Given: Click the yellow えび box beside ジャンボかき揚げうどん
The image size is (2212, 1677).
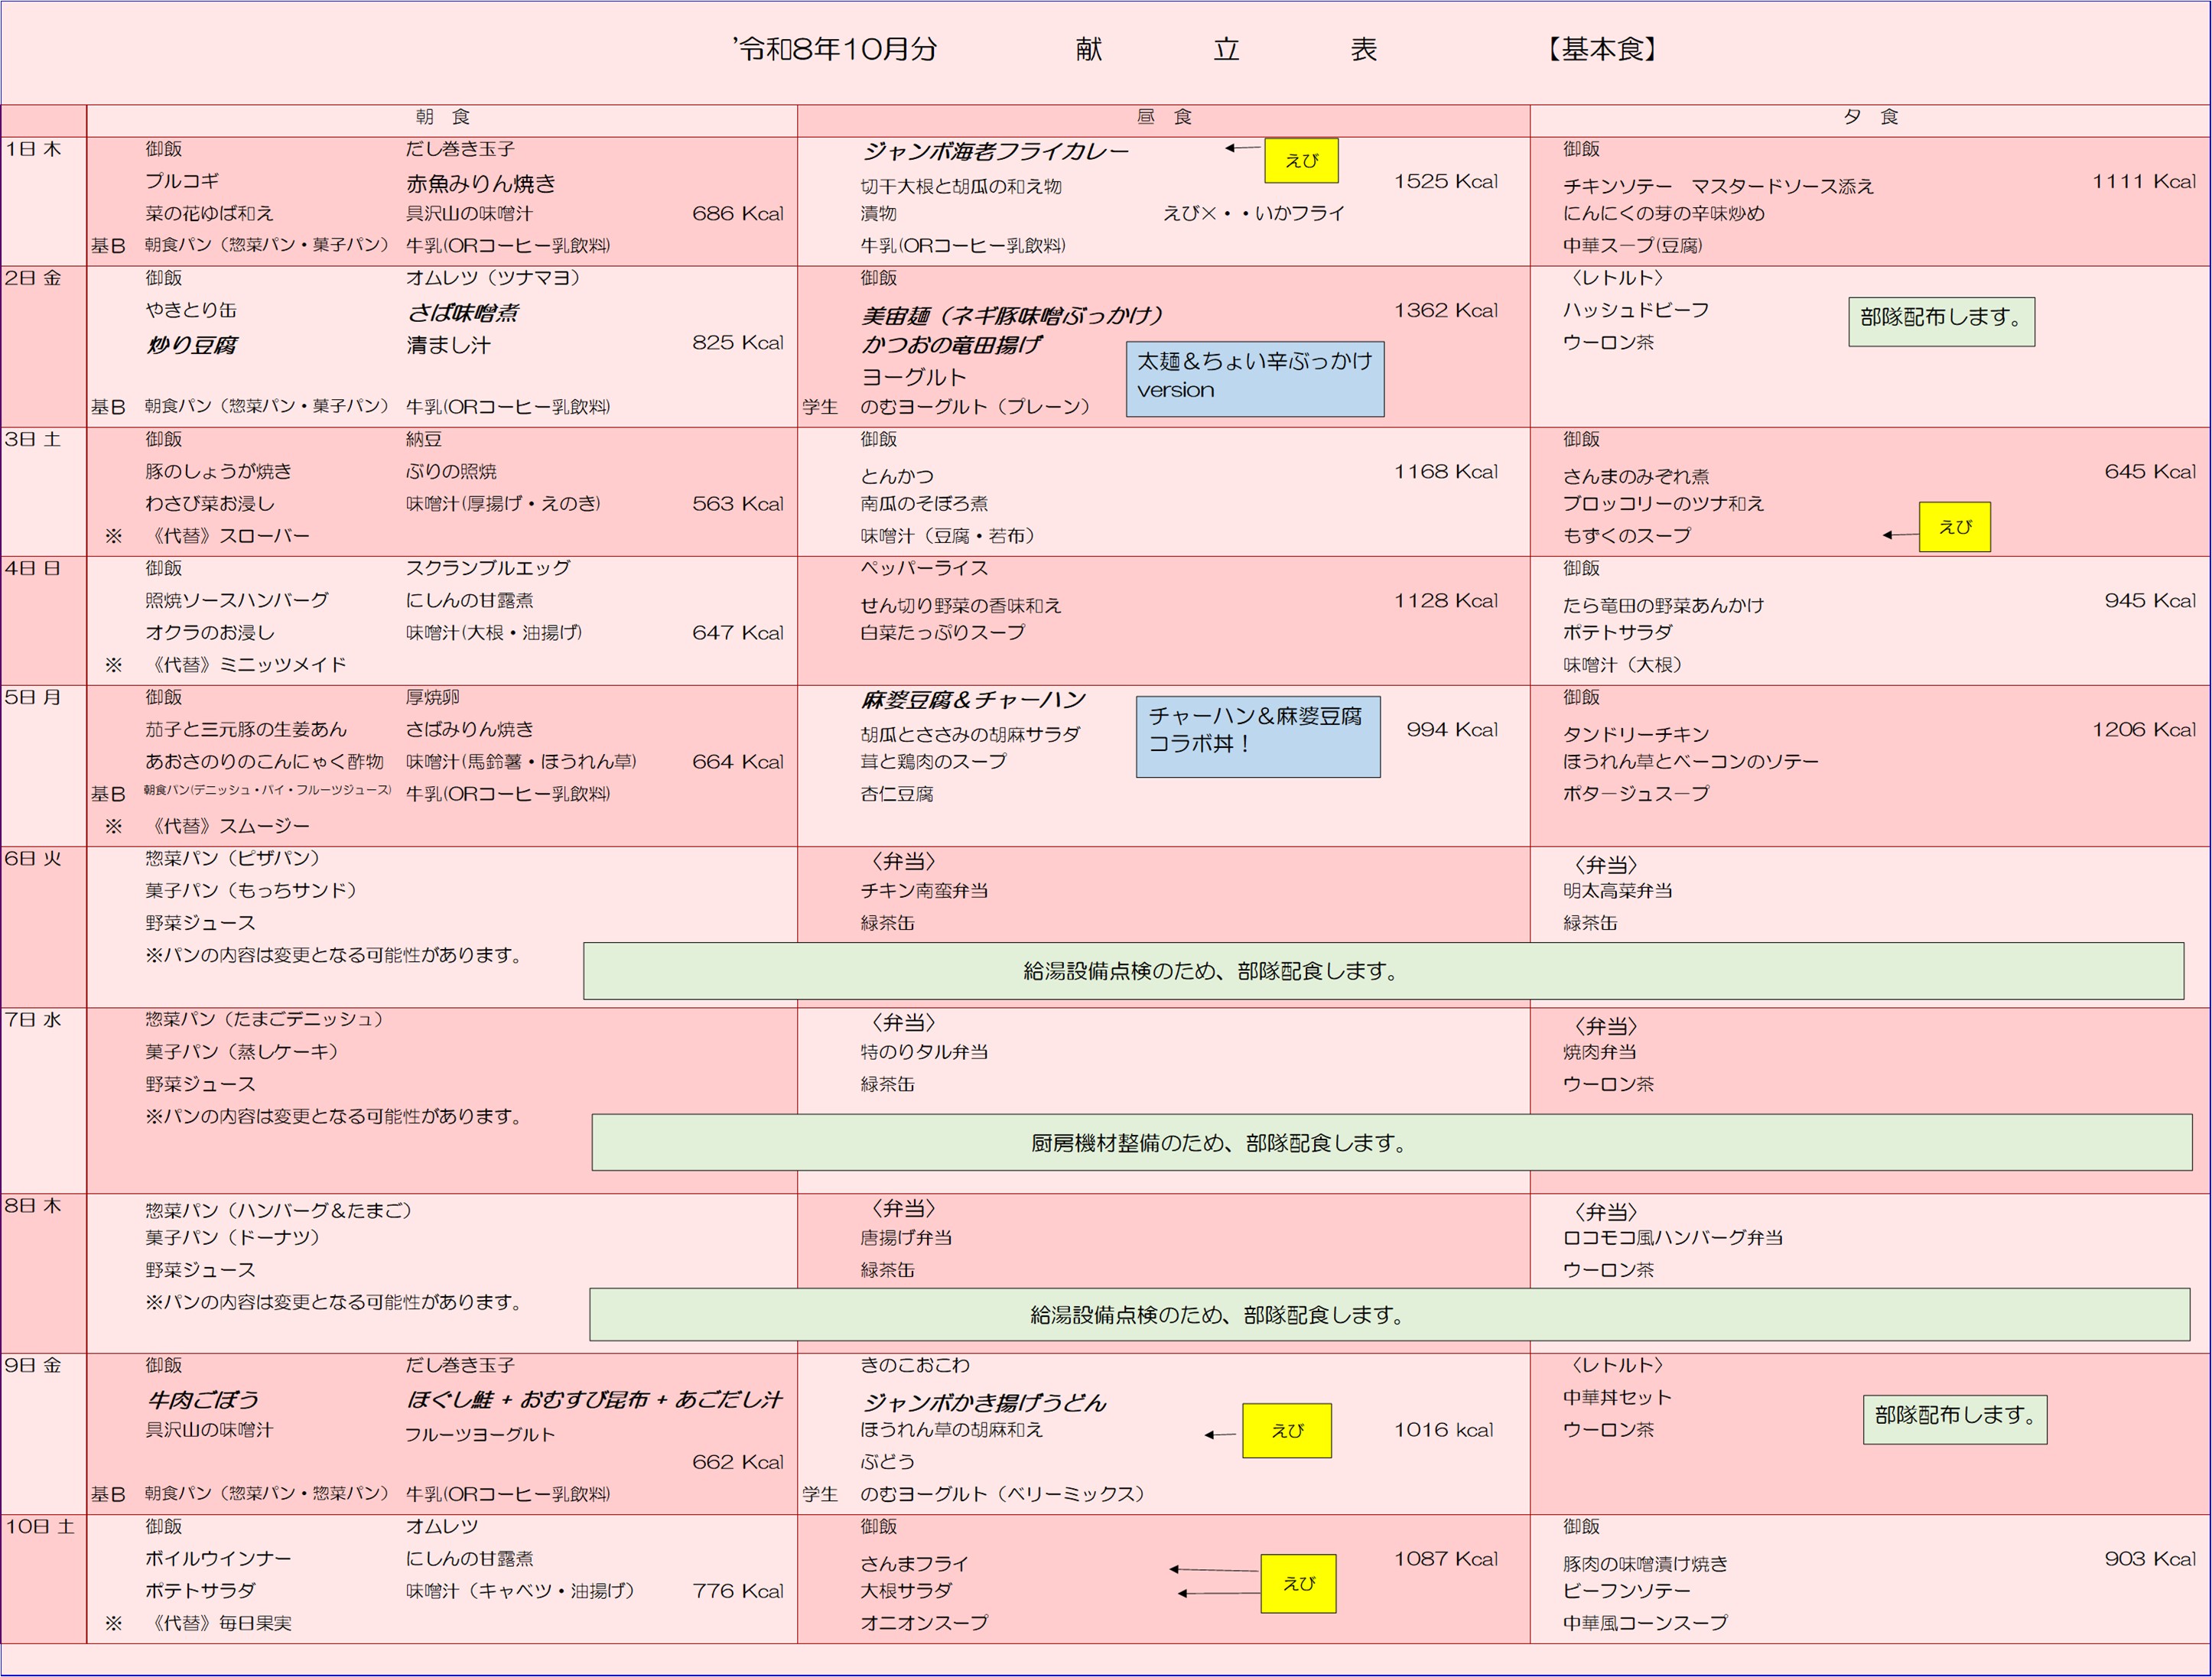Looking at the screenshot, I should (1287, 1431).
